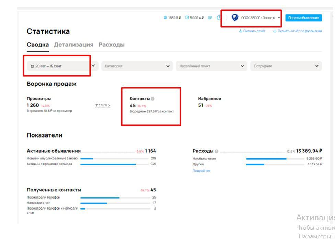This screenshot has width=335, height=239.
Task: Click the bonus balance icon next to 1552.5 ₽
Action: 165,18
